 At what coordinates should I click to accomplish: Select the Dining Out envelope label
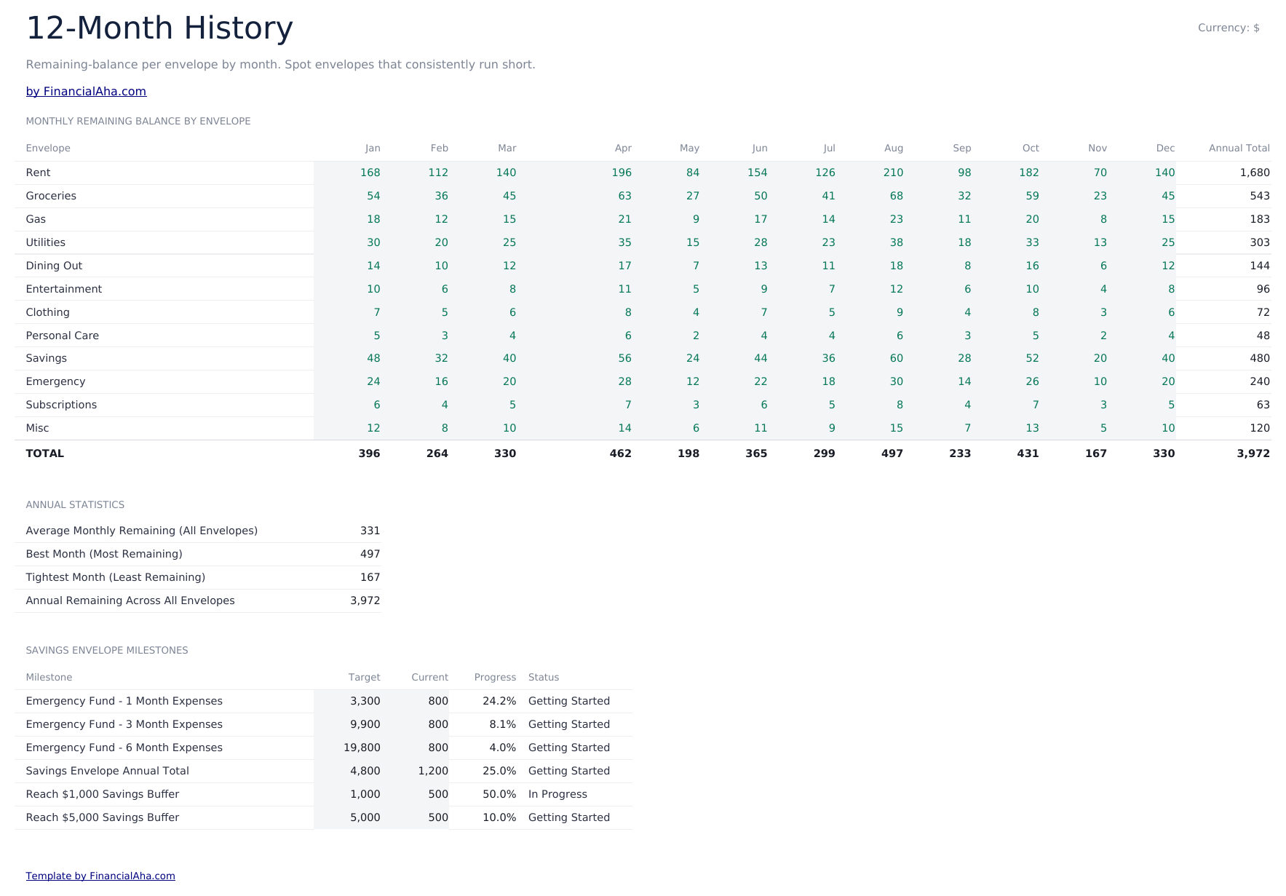(54, 266)
